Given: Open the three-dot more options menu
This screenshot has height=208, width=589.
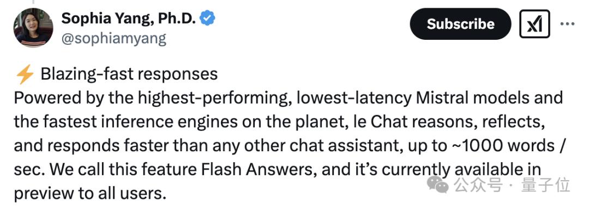Looking at the screenshot, I should [x=567, y=23].
